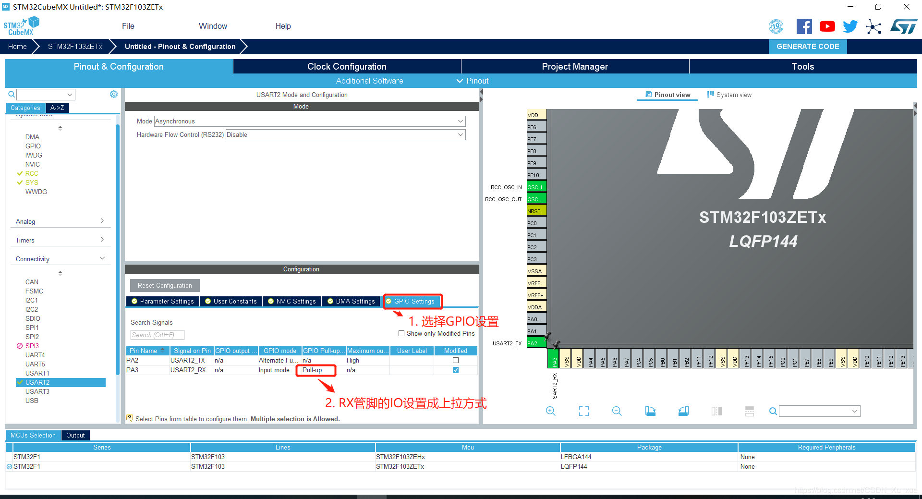Uncheck the Modified checkbox for PA3
This screenshot has width=922, height=499.
(456, 370)
